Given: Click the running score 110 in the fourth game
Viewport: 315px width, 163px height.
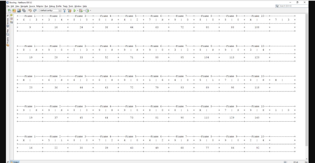Looking at the screenshot, I should [206, 118].
